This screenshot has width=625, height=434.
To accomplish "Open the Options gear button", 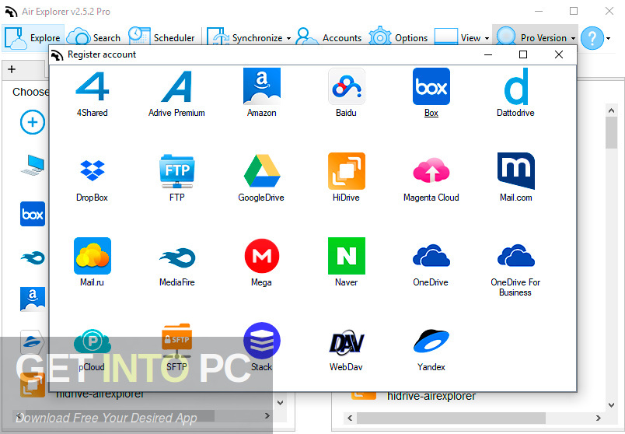I will pos(398,38).
